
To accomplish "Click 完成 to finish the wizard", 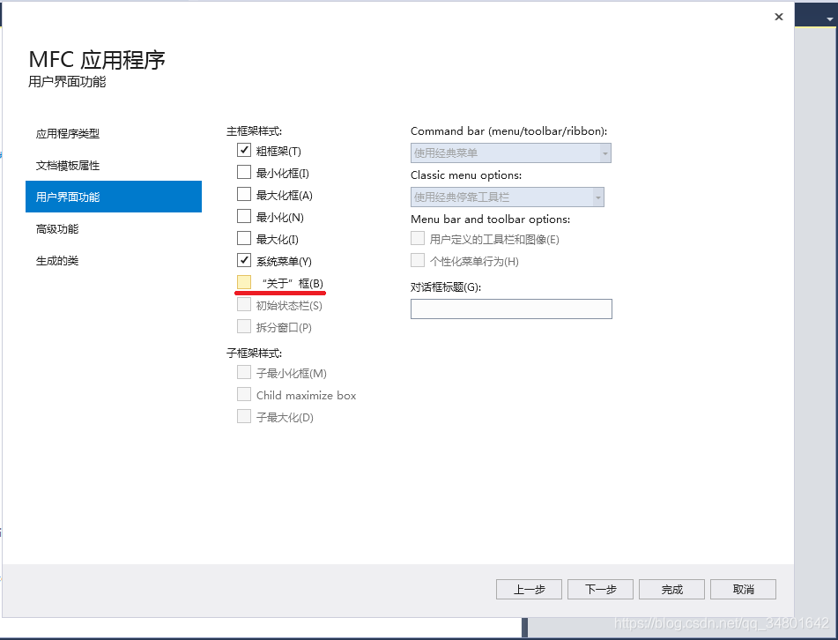I will (x=671, y=589).
